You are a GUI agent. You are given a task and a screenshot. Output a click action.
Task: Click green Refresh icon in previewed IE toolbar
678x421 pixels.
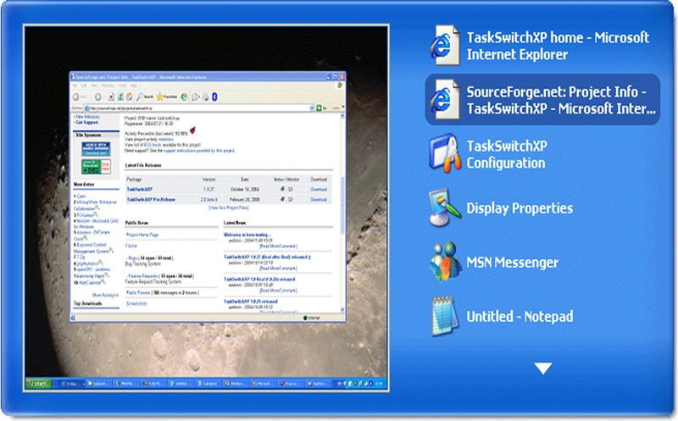click(x=120, y=97)
